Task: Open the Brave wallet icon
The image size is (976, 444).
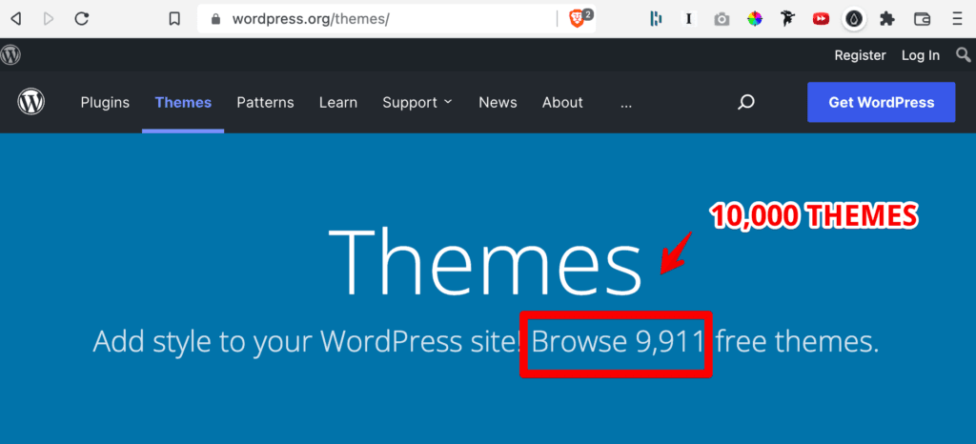Action: coord(922,19)
